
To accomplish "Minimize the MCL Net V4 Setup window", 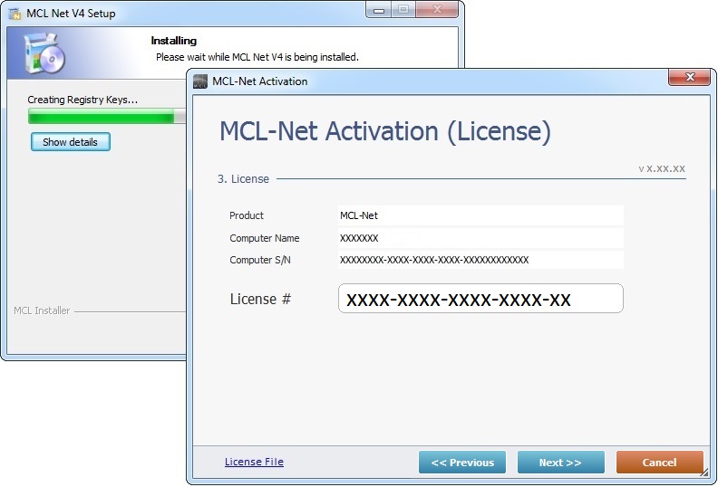I will click(379, 10).
